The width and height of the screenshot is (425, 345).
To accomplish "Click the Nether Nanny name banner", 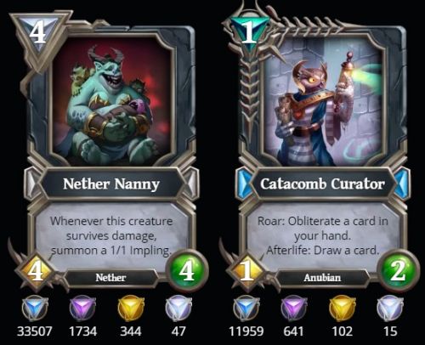I will (111, 184).
